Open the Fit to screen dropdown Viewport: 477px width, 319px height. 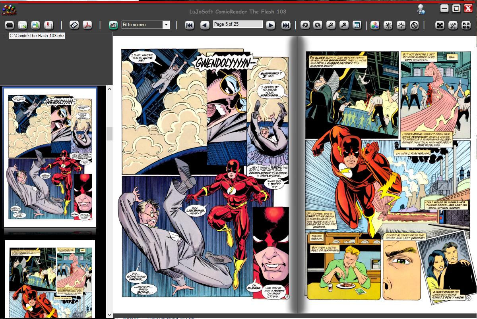pyautogui.click(x=145, y=25)
